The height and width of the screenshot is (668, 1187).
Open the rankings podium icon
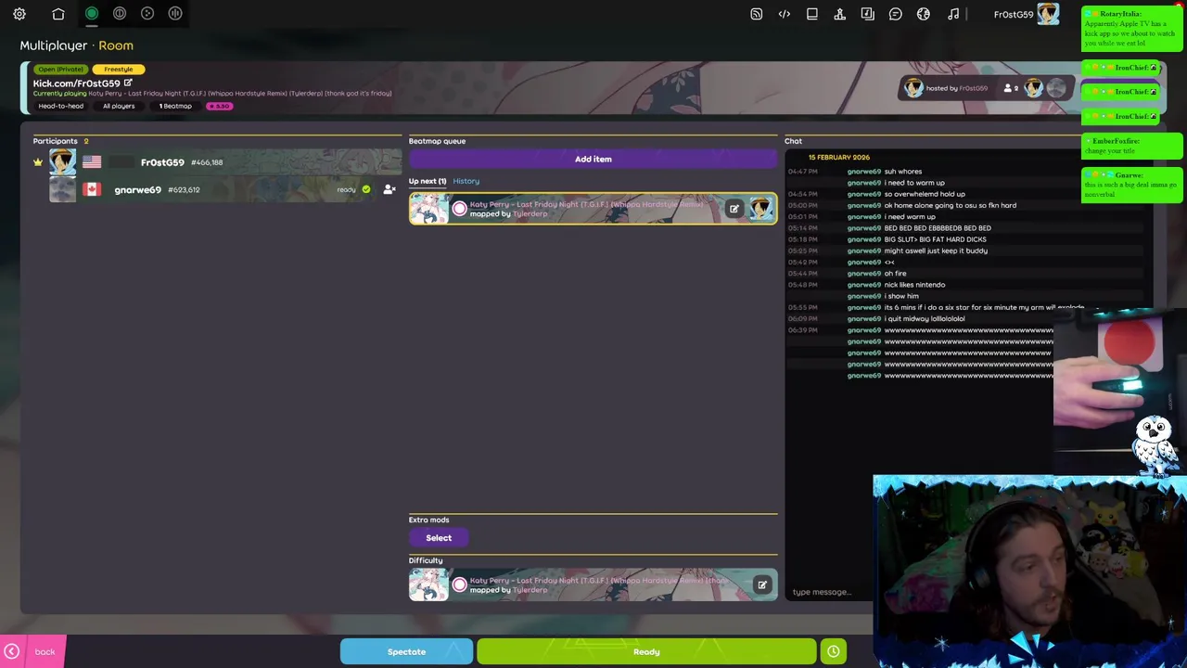[840, 14]
